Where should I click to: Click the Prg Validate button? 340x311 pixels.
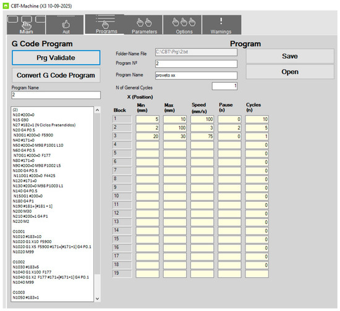pyautogui.click(x=56, y=57)
